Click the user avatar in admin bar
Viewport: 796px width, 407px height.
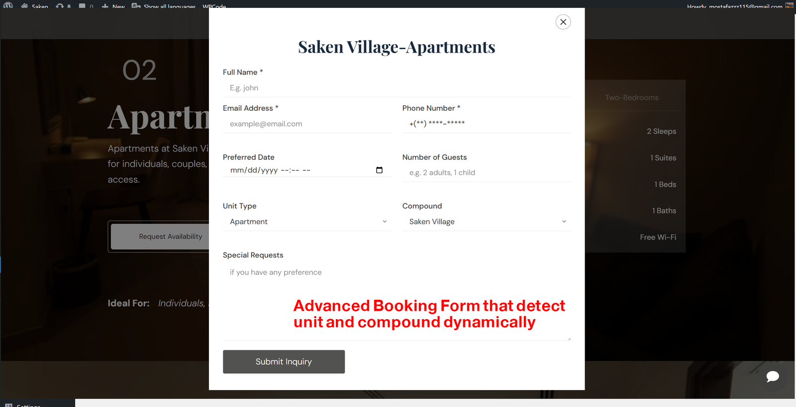click(x=789, y=5)
